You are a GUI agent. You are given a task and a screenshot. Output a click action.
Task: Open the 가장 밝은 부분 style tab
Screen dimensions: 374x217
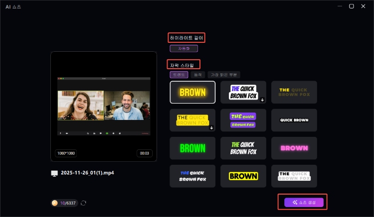[x=223, y=75]
